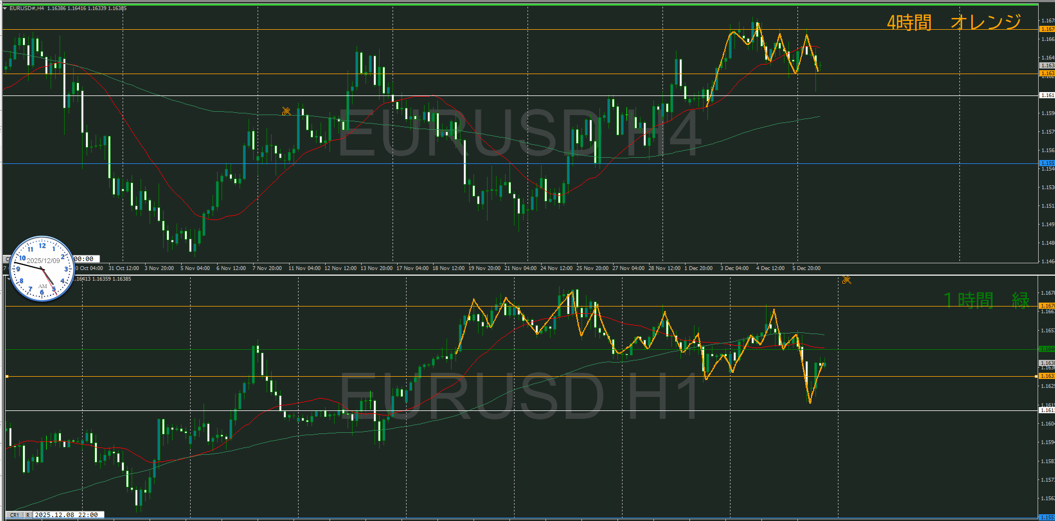Click the orange 1.167 price tag on H4 axis
Image resolution: width=1055 pixels, height=521 pixels.
pyautogui.click(x=1047, y=29)
